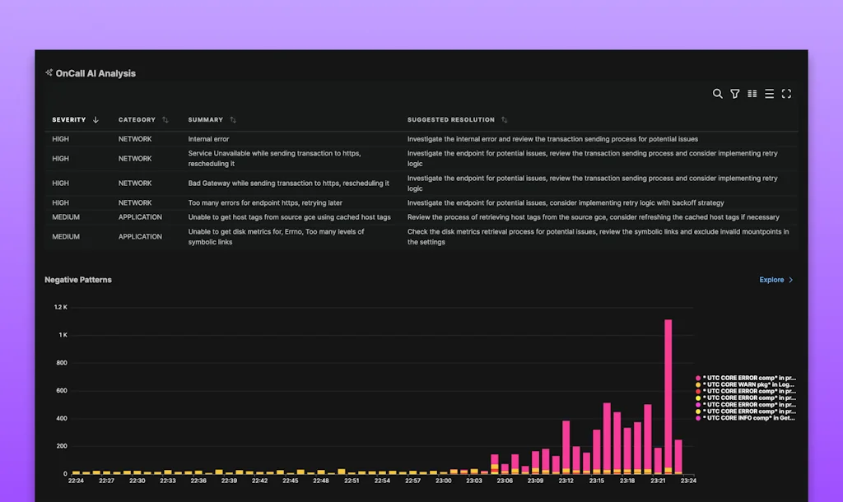This screenshot has width=843, height=502.
Task: Expand the panel to fullscreen
Action: click(786, 94)
